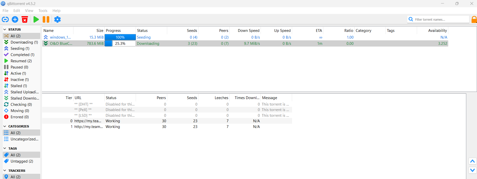This screenshot has height=179, width=477.
Task: Filter by Resumed (2) status
Action: [21, 61]
